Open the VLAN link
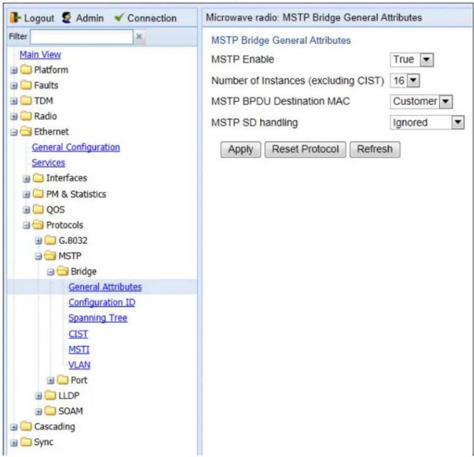This screenshot has height=457, width=474. pyautogui.click(x=79, y=365)
